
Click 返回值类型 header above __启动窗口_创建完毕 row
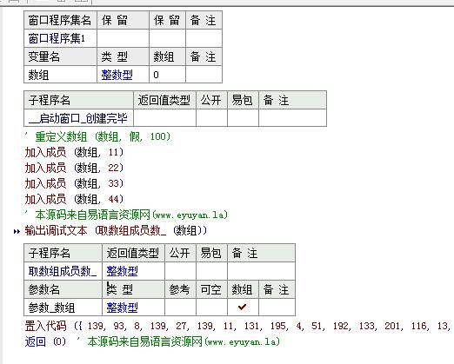coord(164,100)
